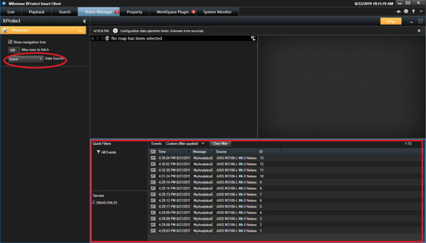This screenshot has height=243, width=426.
Task: Open the help question mark icon
Action: (406, 12)
